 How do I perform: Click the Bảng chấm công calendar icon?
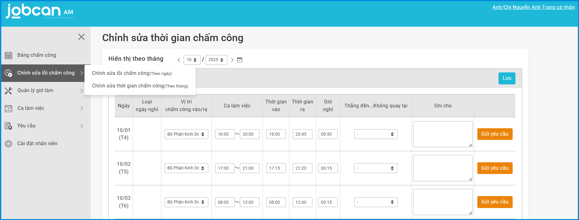tap(8, 55)
